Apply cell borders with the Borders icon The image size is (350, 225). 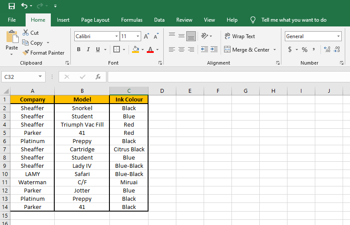[116, 49]
